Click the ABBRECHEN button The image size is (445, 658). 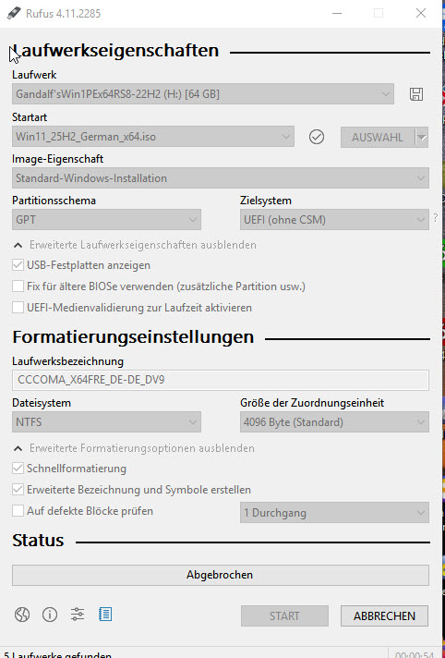[x=384, y=616]
